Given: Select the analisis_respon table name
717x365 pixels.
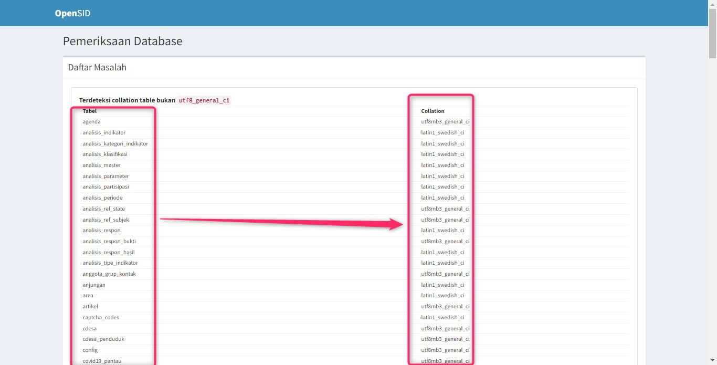Looking at the screenshot, I should pos(101,230).
